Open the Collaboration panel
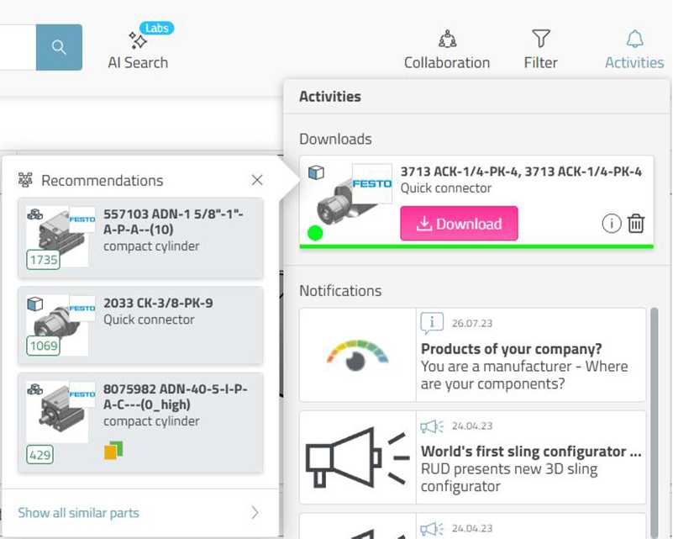 point(447,50)
